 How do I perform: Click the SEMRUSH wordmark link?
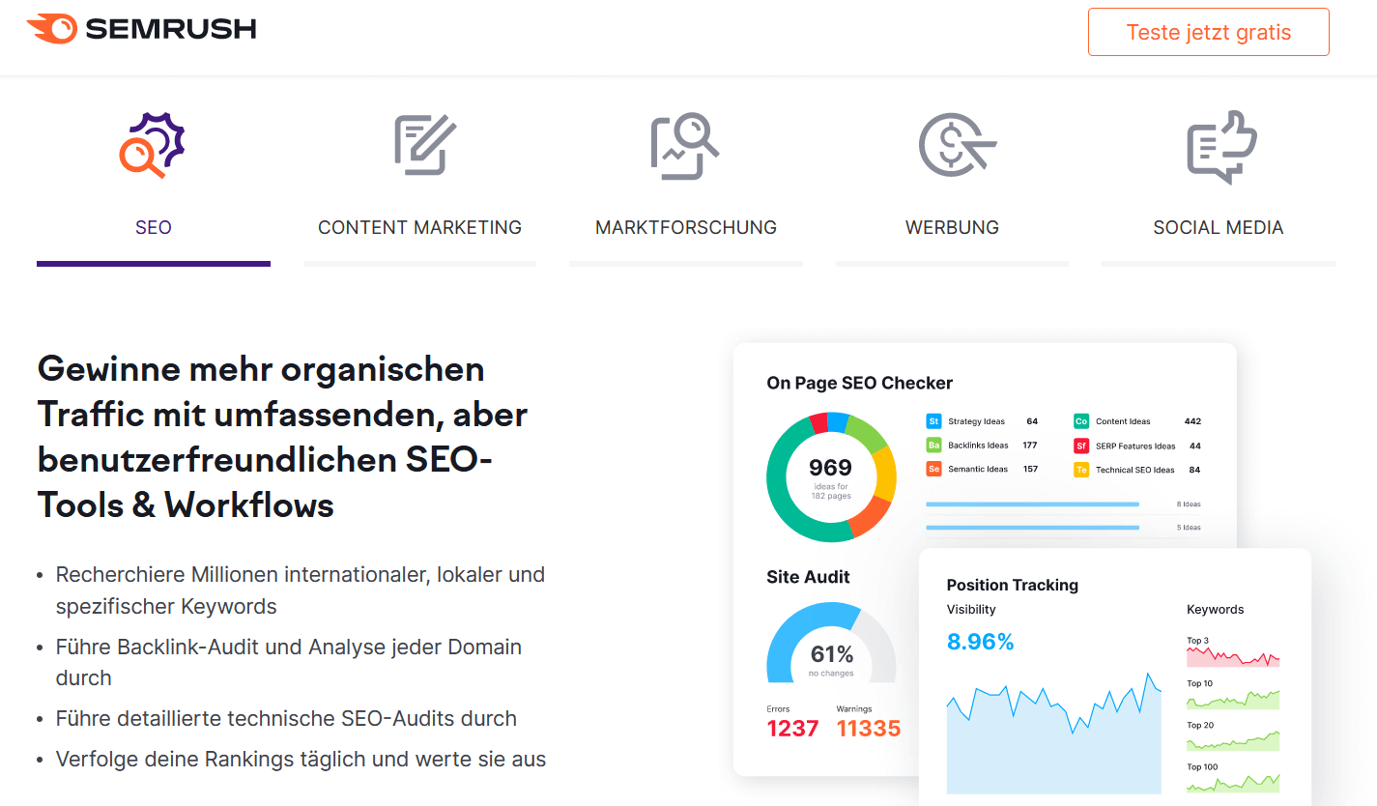[x=171, y=29]
